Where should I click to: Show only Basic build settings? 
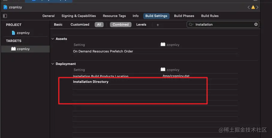pos(58,24)
